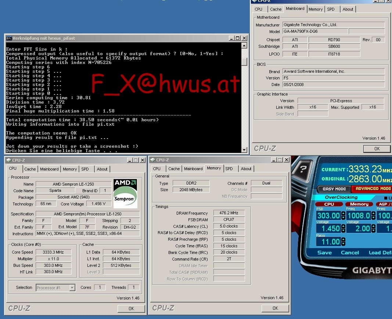Open Cache tab in CPU-Z Memory window
The height and width of the screenshot is (319, 392).
(174, 169)
